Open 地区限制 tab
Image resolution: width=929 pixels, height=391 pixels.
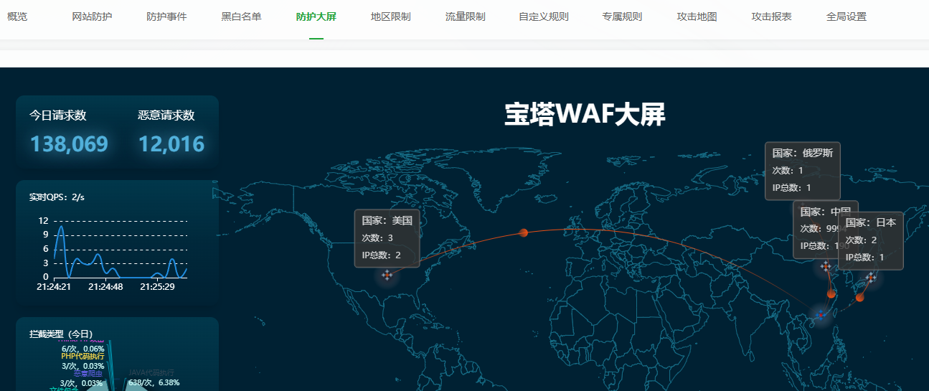click(391, 17)
